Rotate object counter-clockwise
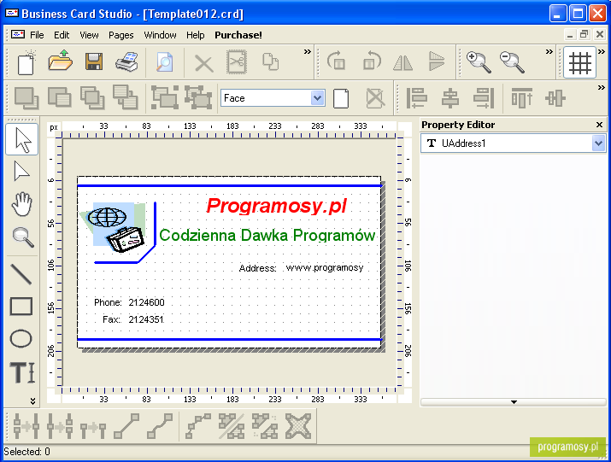The height and width of the screenshot is (462, 611). pos(371,61)
